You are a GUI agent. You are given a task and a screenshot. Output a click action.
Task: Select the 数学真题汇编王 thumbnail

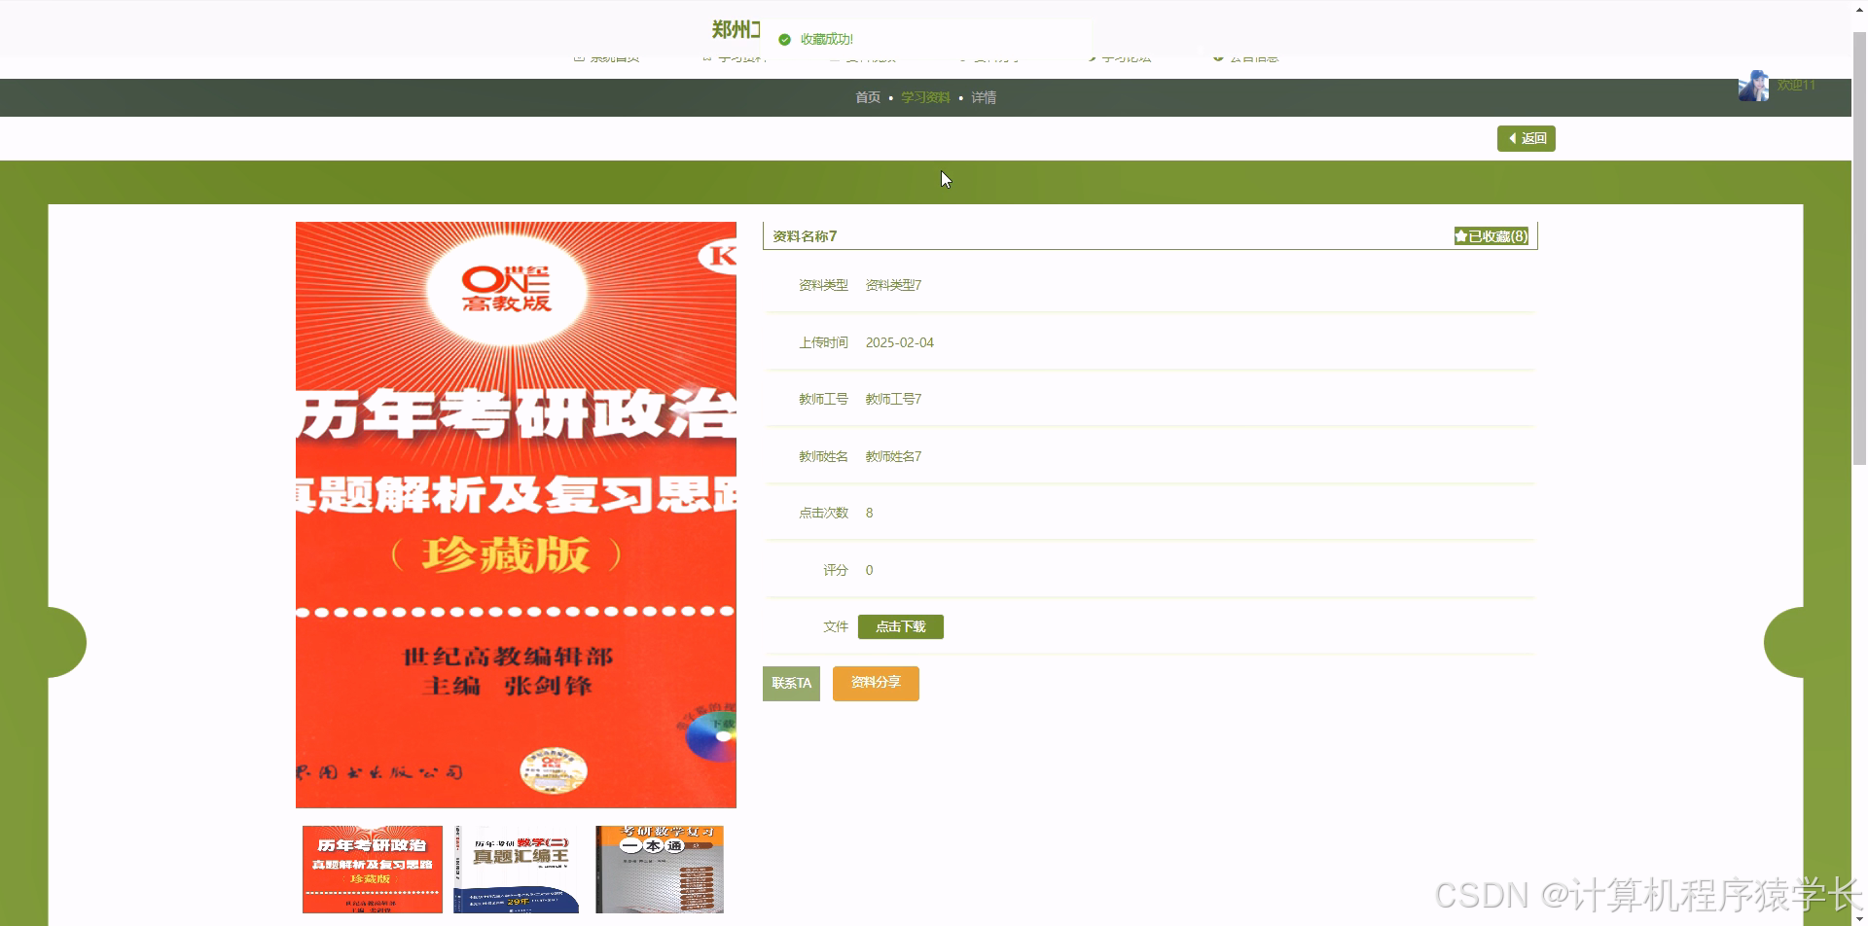pyautogui.click(x=515, y=869)
